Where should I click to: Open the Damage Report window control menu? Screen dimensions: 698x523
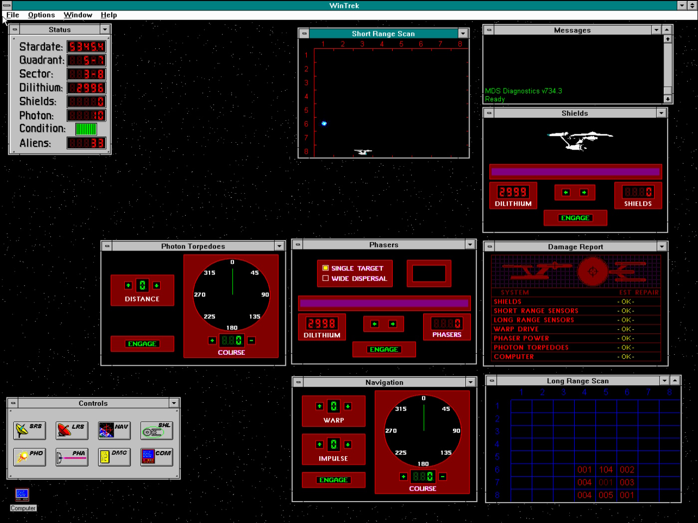[489, 247]
